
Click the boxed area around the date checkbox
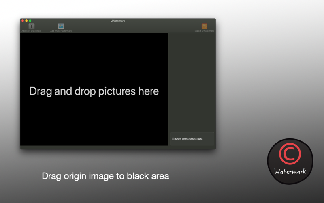pyautogui.click(x=192, y=138)
